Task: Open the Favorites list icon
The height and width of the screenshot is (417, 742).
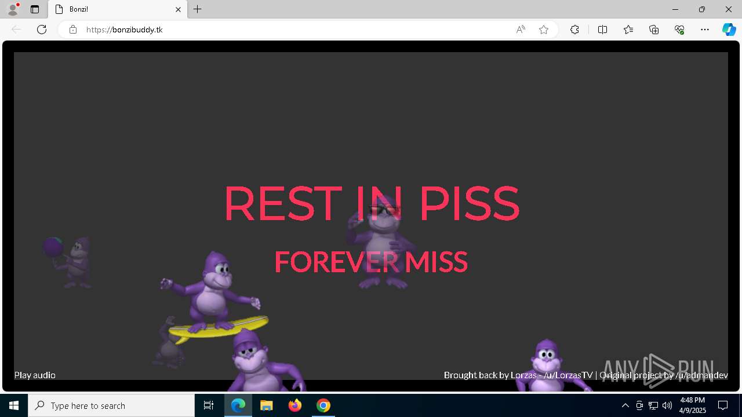Action: (628, 30)
